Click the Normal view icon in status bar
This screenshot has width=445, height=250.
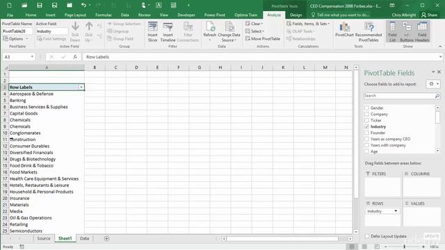pos(352,247)
